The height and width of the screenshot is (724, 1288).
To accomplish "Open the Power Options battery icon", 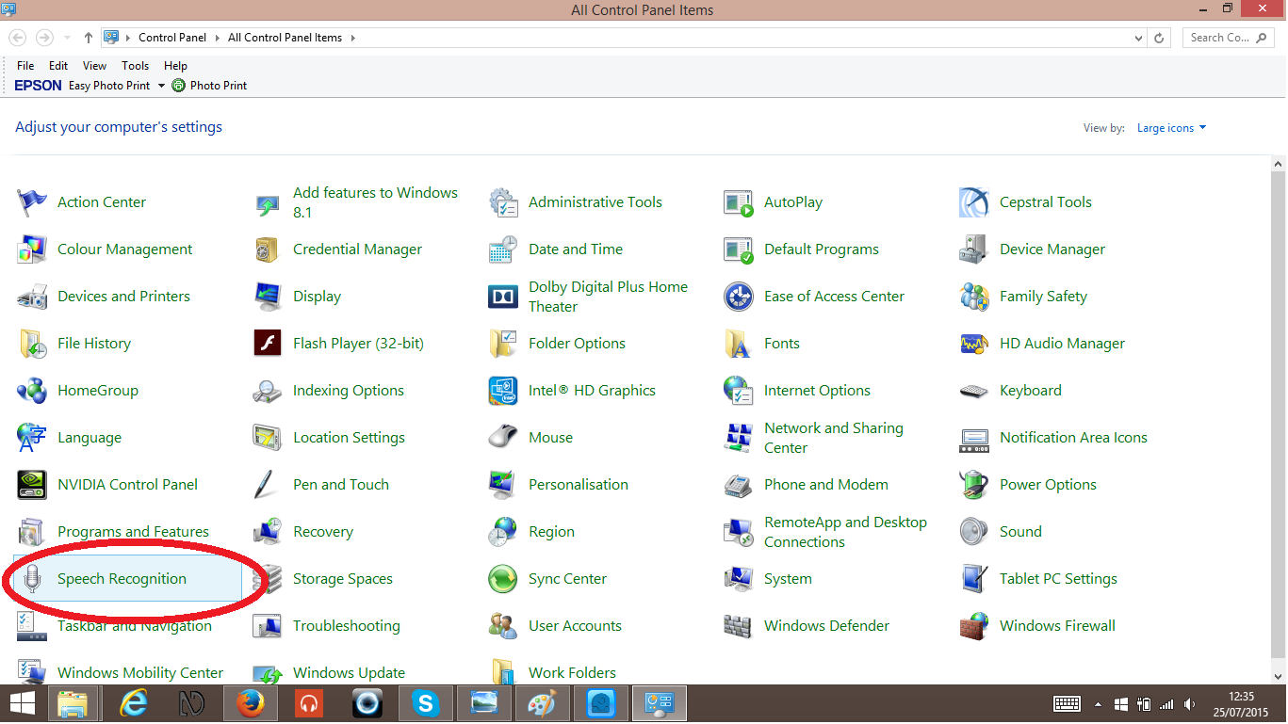I will click(974, 485).
